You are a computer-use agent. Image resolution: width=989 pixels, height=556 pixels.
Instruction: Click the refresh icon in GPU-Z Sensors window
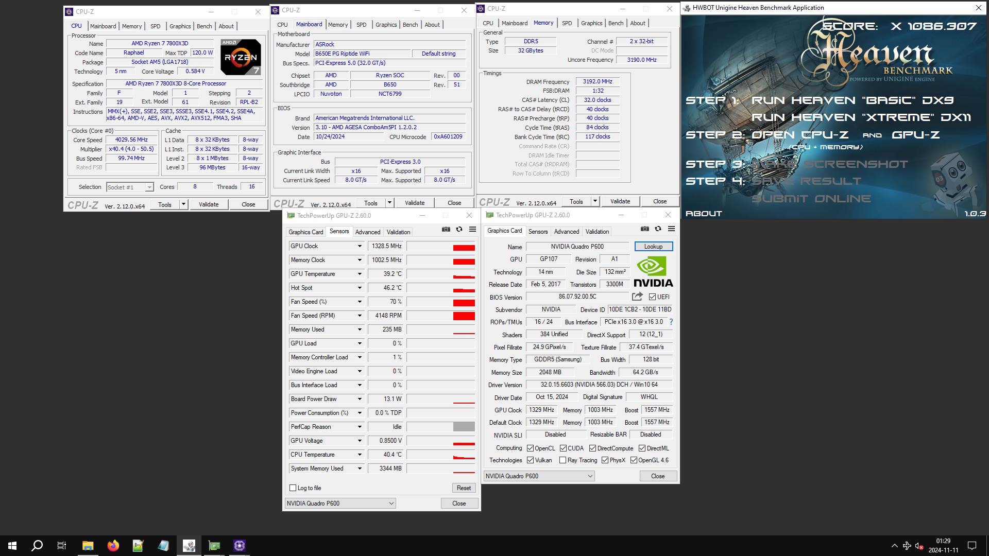[459, 230]
